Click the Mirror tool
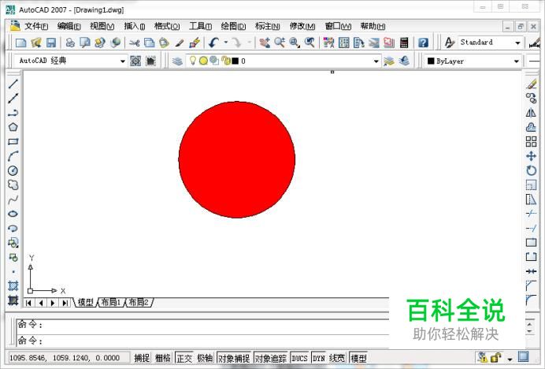This screenshot has width=545, height=369. tap(531, 113)
